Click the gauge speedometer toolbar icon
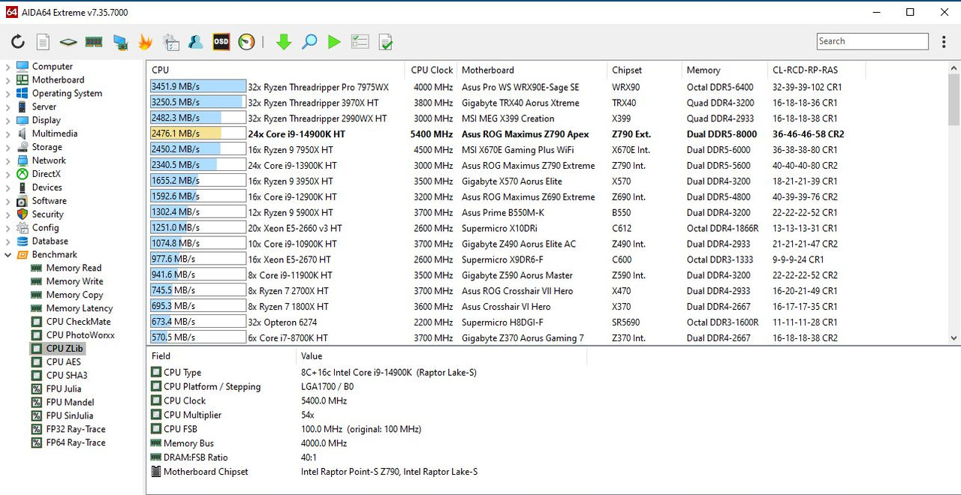Viewport: 961px width, 495px height. pos(246,42)
